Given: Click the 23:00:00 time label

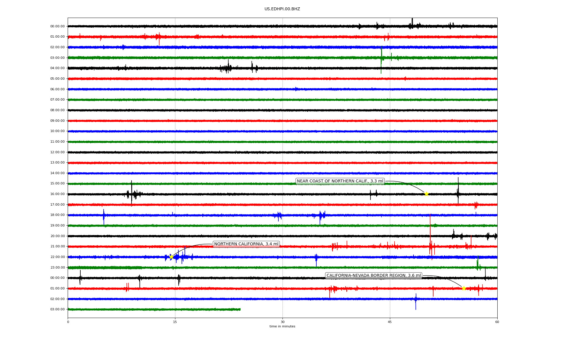Looking at the screenshot, I should click(57, 268).
